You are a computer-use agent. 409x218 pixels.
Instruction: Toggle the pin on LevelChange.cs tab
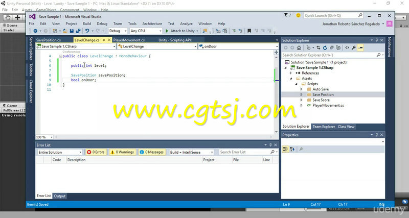[x=104, y=40]
